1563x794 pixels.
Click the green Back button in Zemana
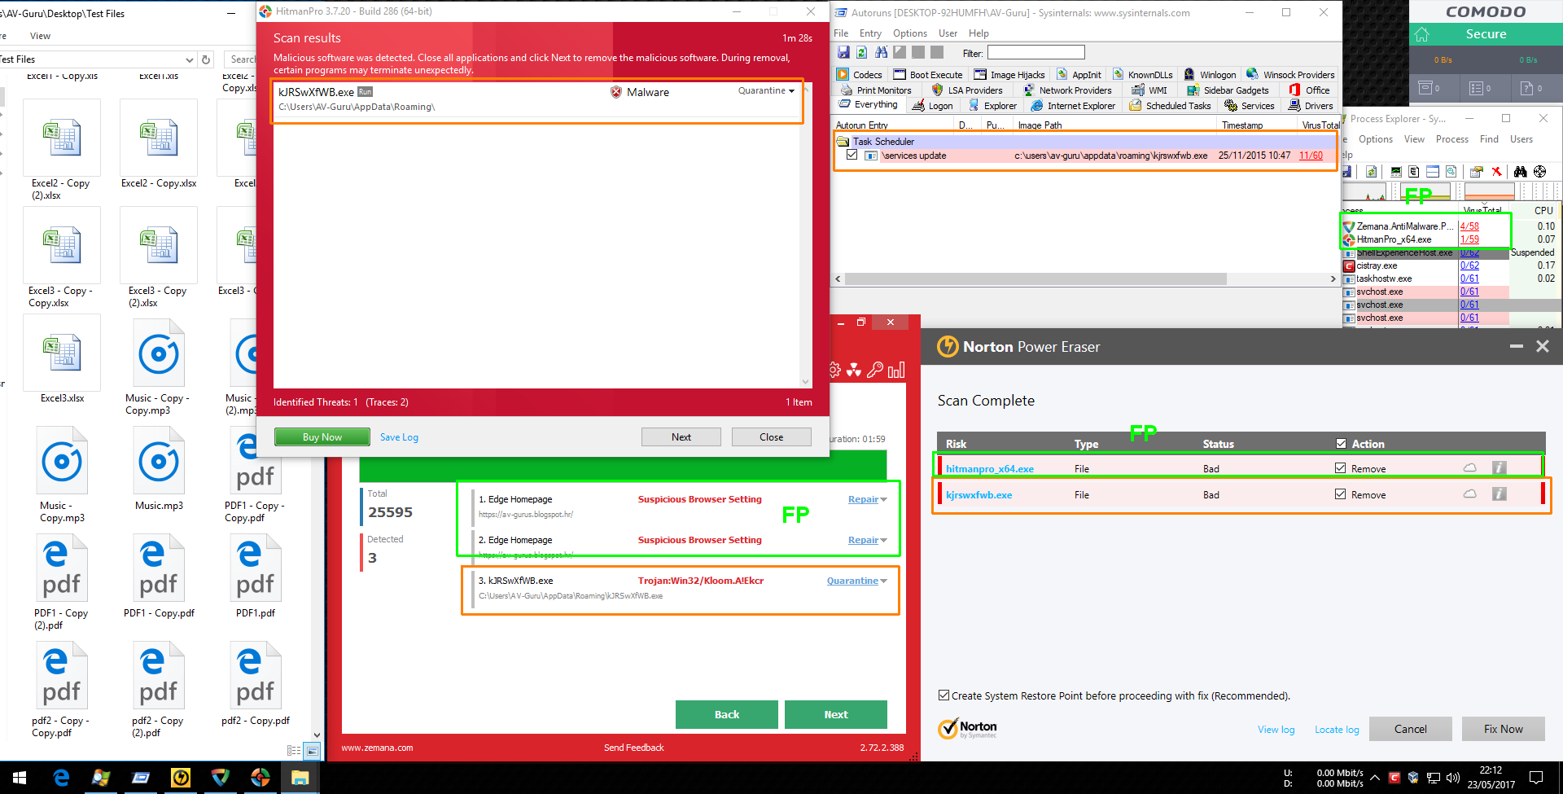click(x=726, y=714)
